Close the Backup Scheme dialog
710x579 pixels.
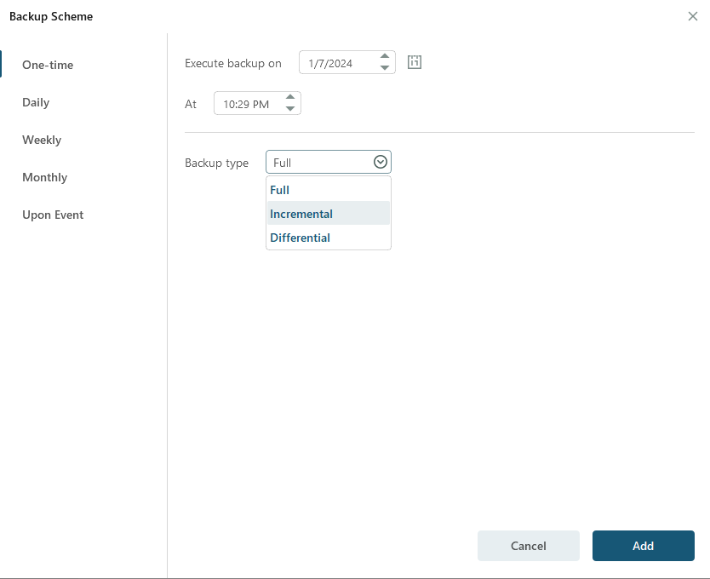(x=693, y=16)
